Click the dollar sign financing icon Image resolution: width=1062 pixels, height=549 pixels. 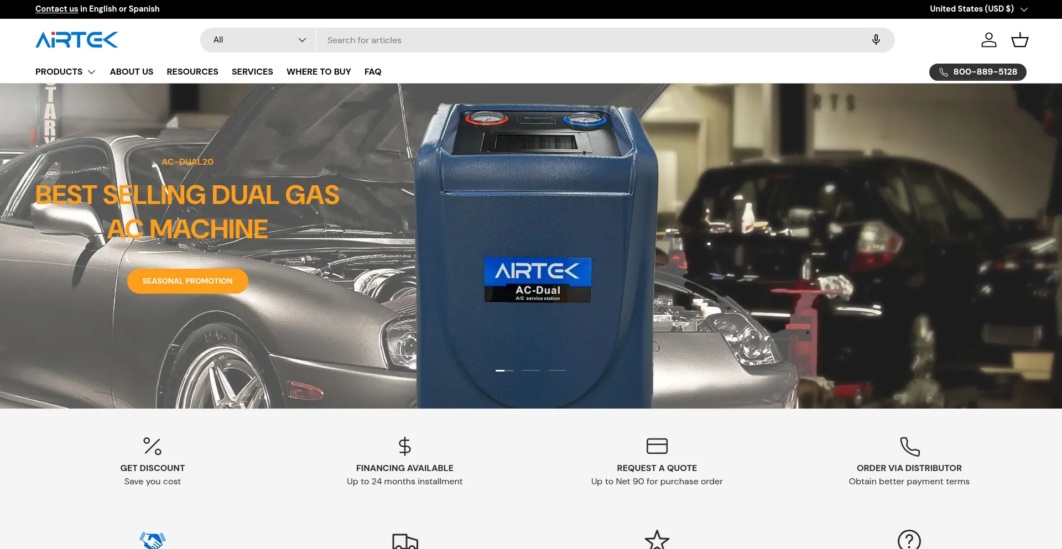pyautogui.click(x=405, y=446)
